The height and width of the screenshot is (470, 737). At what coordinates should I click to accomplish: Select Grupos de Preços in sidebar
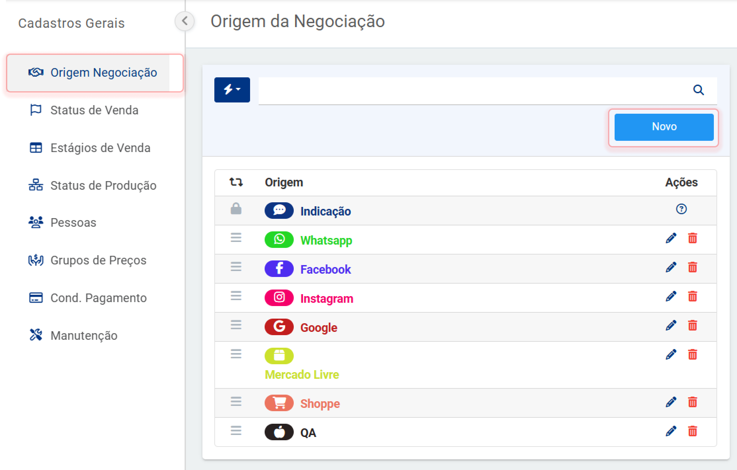coord(98,260)
